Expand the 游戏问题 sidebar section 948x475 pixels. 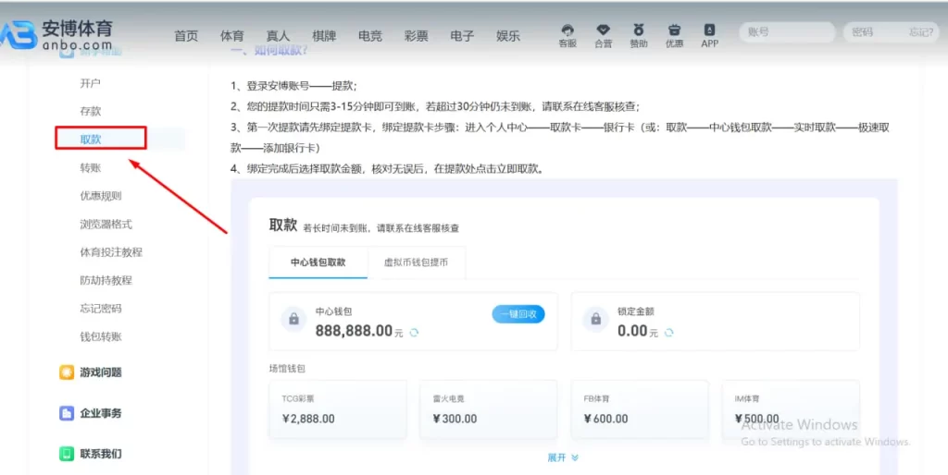[100, 372]
